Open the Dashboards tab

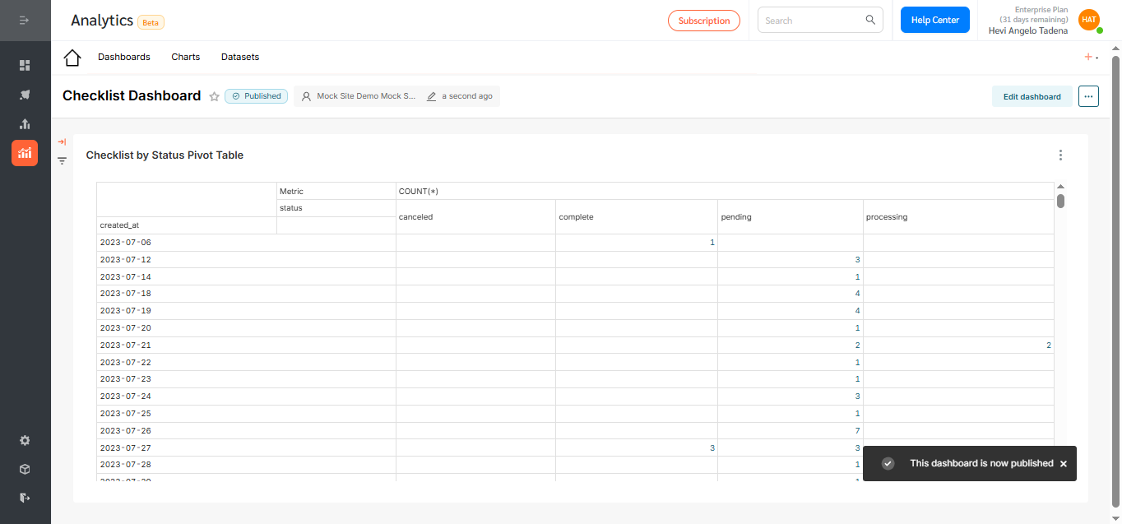[x=124, y=57]
